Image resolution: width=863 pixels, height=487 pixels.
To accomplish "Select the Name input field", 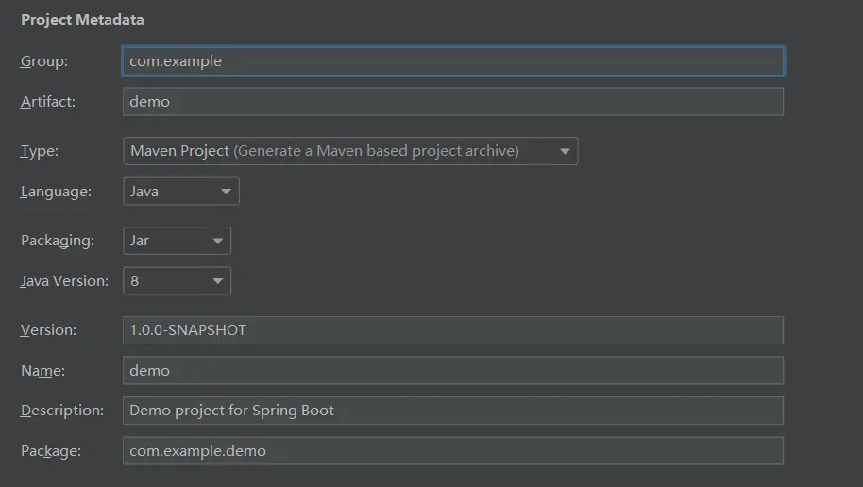I will point(452,370).
